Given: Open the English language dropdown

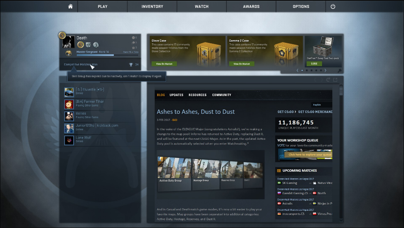Looking at the screenshot, I should 322,105.
